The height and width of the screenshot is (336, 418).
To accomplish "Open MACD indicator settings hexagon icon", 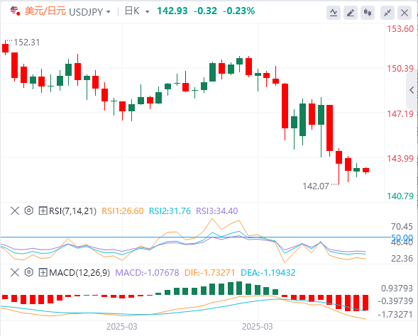I will click(29, 272).
